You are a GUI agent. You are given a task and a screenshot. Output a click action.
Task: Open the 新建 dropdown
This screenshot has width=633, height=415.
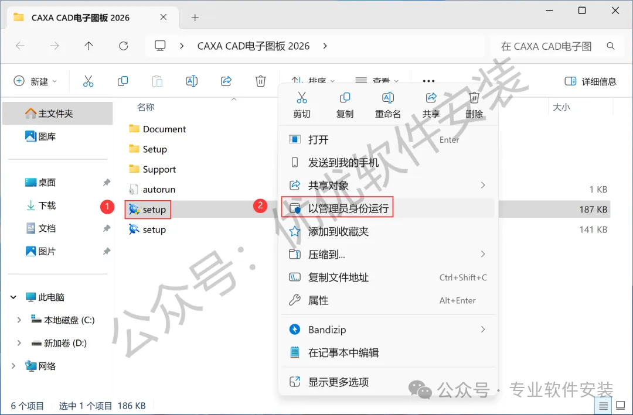point(36,81)
